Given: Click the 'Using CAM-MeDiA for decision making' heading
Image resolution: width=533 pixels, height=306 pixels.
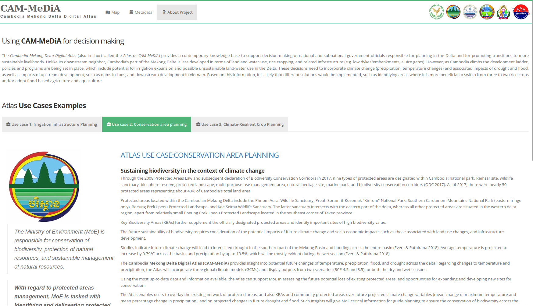Looking at the screenshot, I should pyautogui.click(x=63, y=41).
